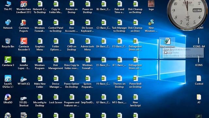
Task: Select the Graphics Menu script icon
Action: pos(40,41)
